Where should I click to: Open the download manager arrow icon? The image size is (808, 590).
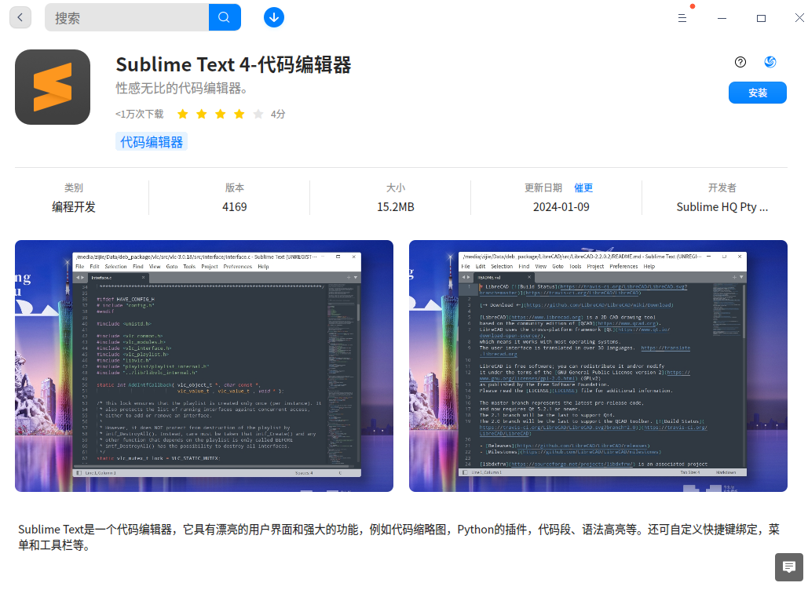(273, 17)
